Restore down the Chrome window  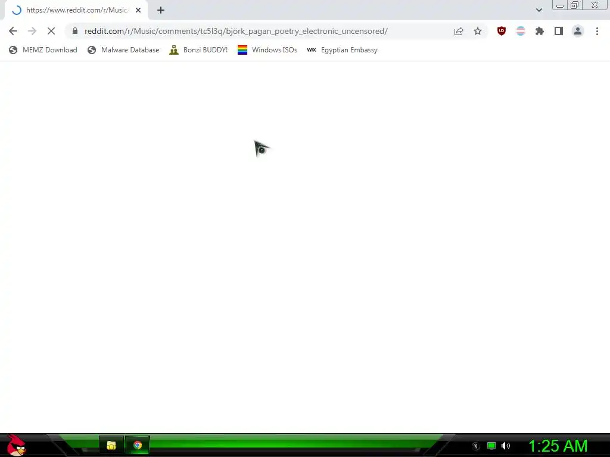pos(574,5)
